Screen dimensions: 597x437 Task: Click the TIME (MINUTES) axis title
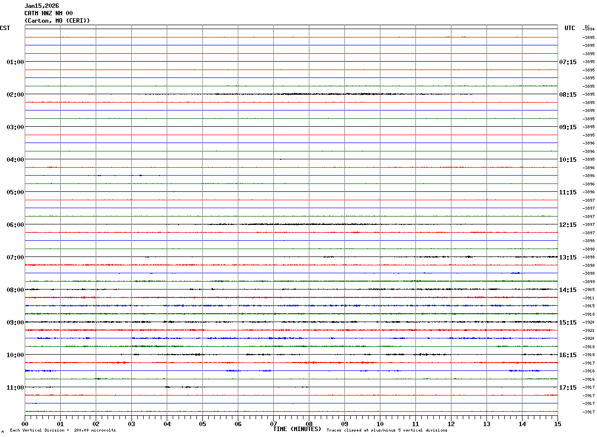[x=297, y=429]
